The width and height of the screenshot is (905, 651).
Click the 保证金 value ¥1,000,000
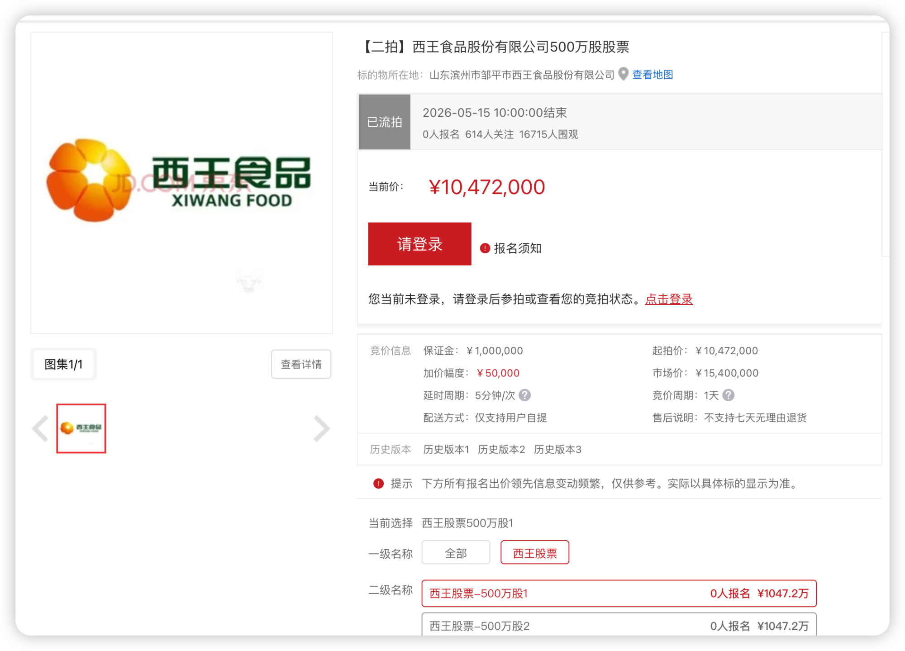[494, 351]
